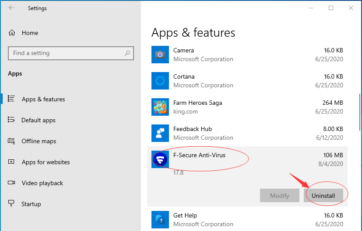Image resolution: width=362 pixels, height=231 pixels.
Task: Click the Get Help app icon
Action: coord(160,220)
